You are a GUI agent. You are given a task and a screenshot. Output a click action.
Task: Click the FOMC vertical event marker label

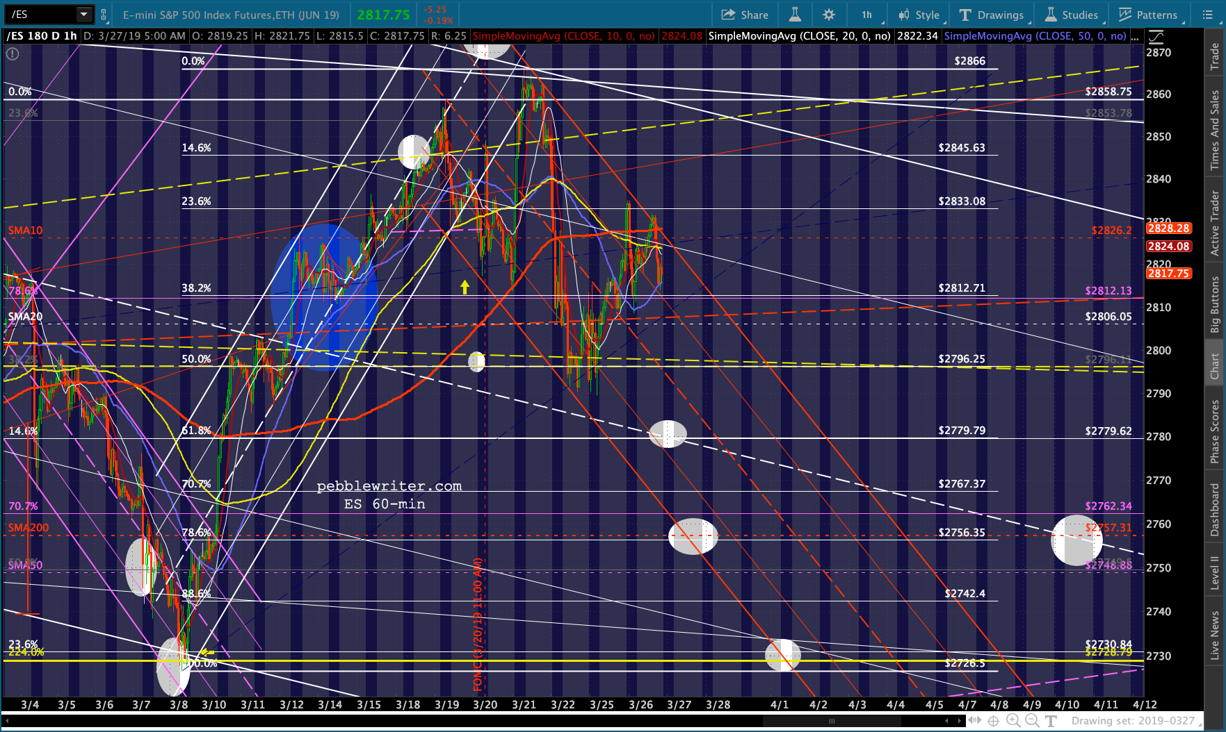pos(478,625)
